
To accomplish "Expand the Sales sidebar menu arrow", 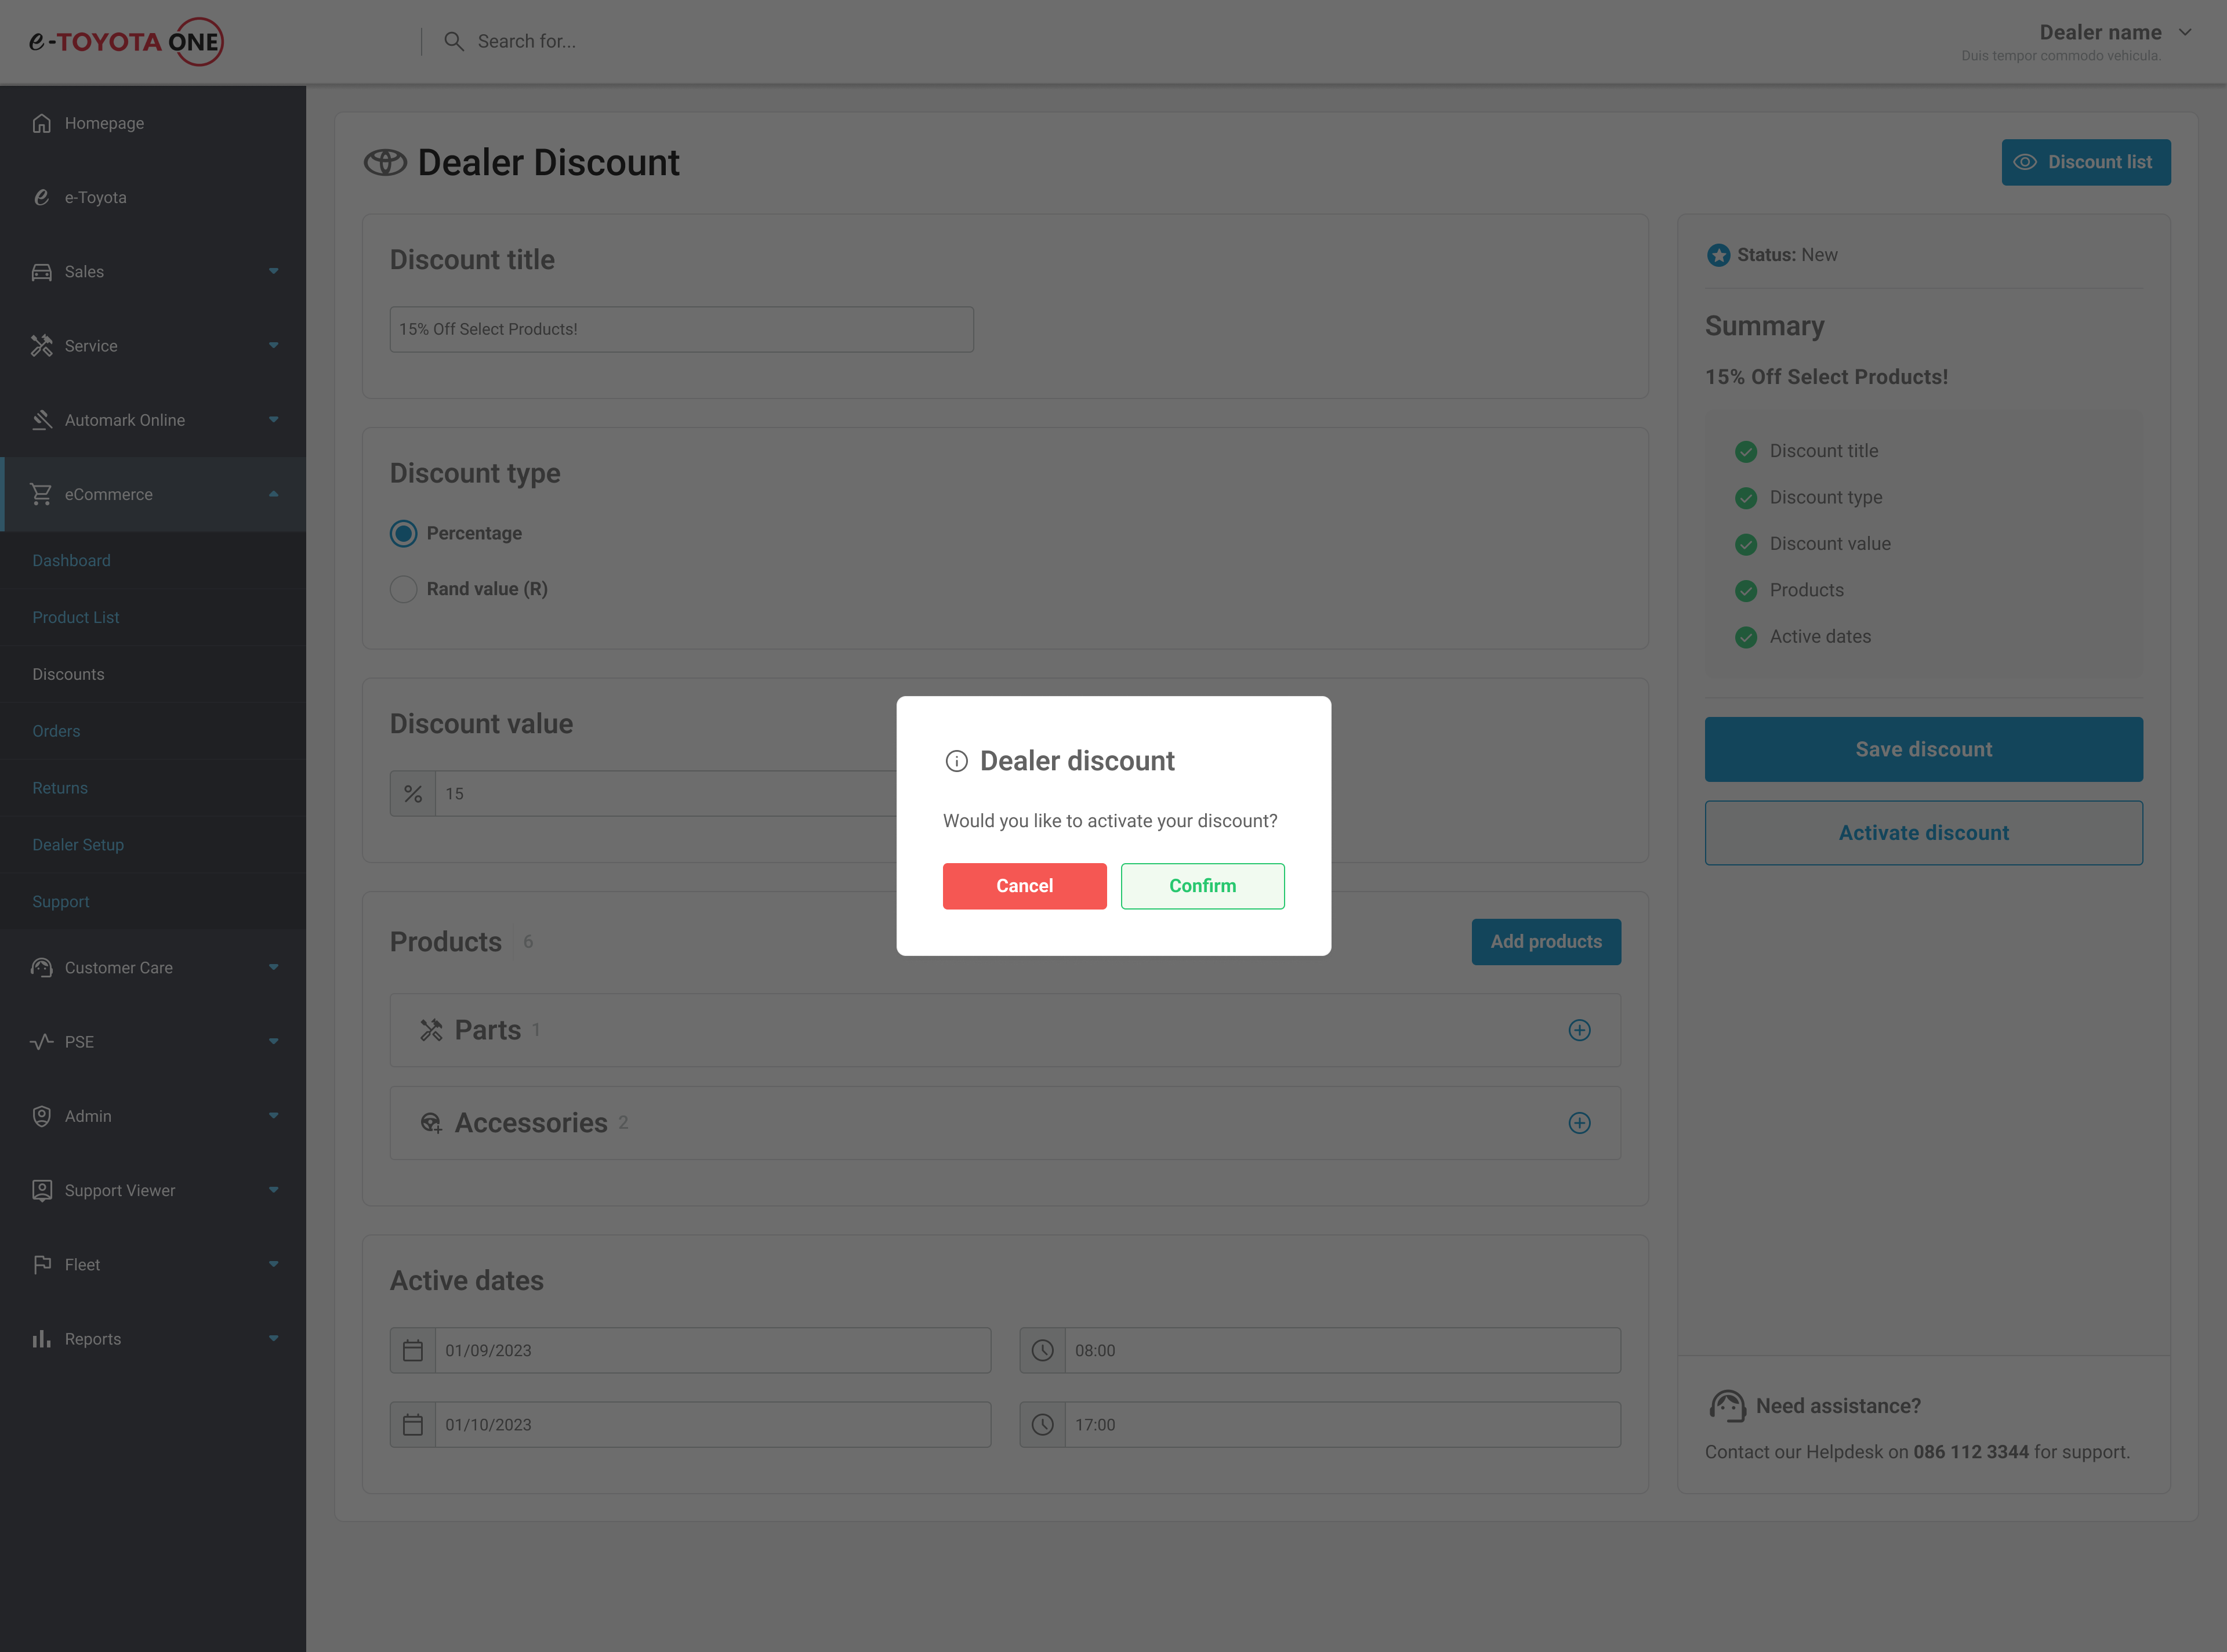I will point(273,271).
